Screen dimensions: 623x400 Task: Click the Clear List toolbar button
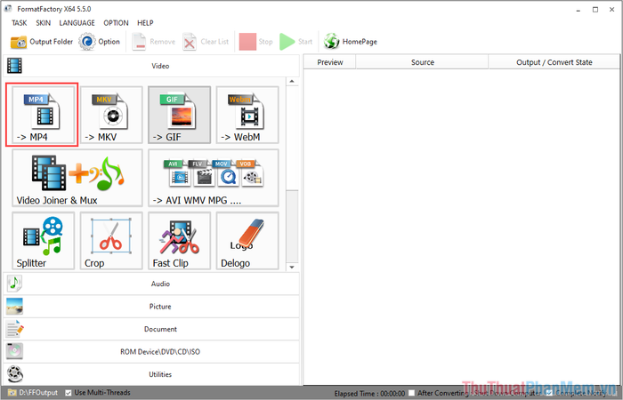(206, 42)
